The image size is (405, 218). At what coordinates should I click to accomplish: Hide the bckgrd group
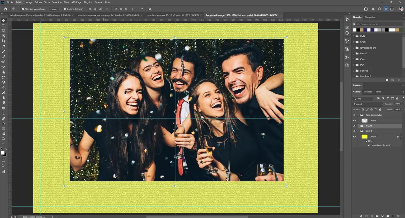tap(355, 131)
